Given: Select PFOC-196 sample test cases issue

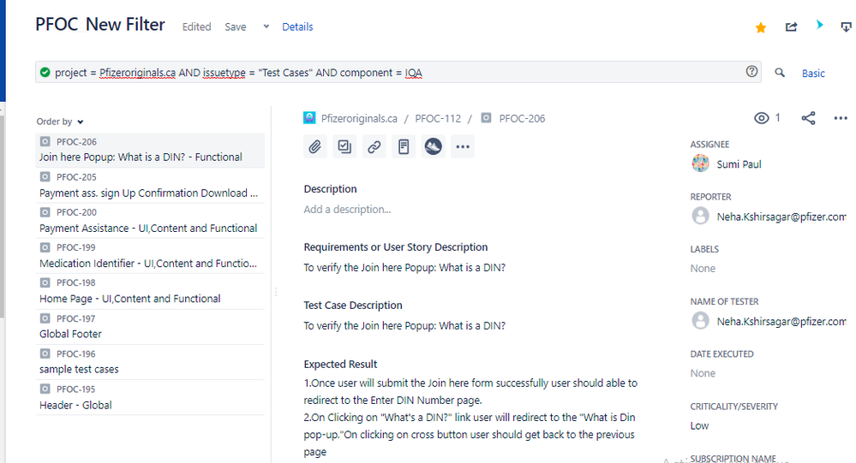Looking at the screenshot, I should (x=150, y=361).
